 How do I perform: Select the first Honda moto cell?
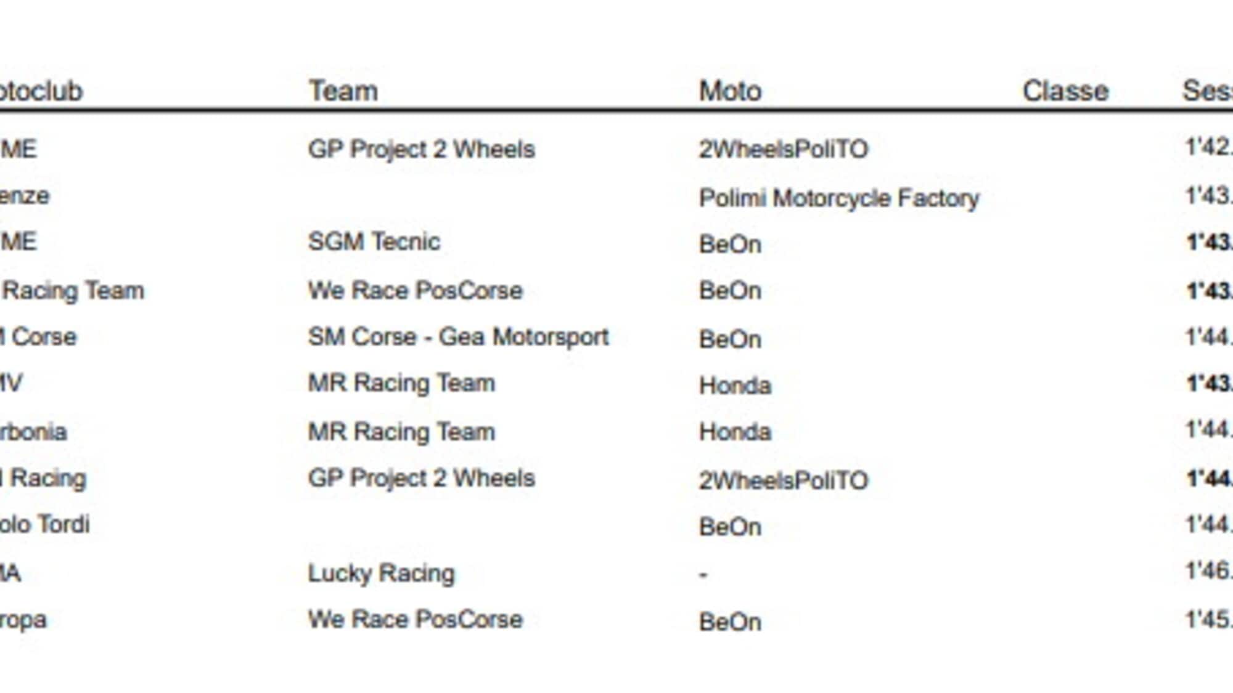[x=735, y=386]
